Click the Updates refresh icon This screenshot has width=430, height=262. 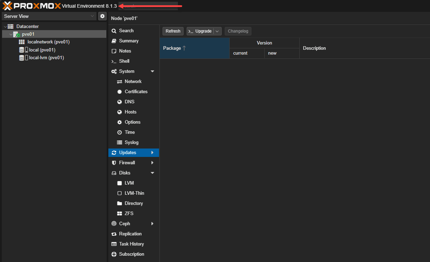114,153
